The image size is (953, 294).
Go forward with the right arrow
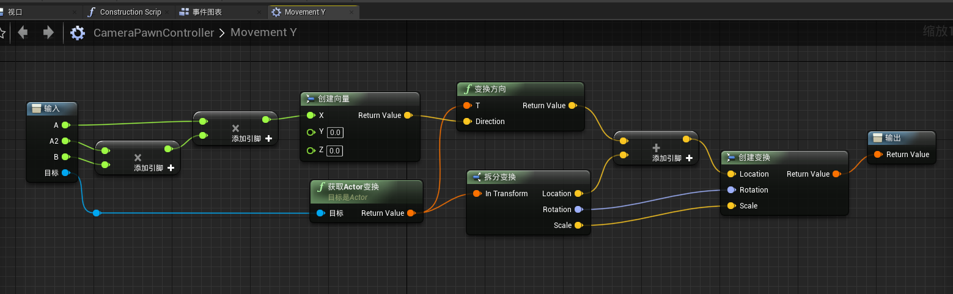point(48,32)
